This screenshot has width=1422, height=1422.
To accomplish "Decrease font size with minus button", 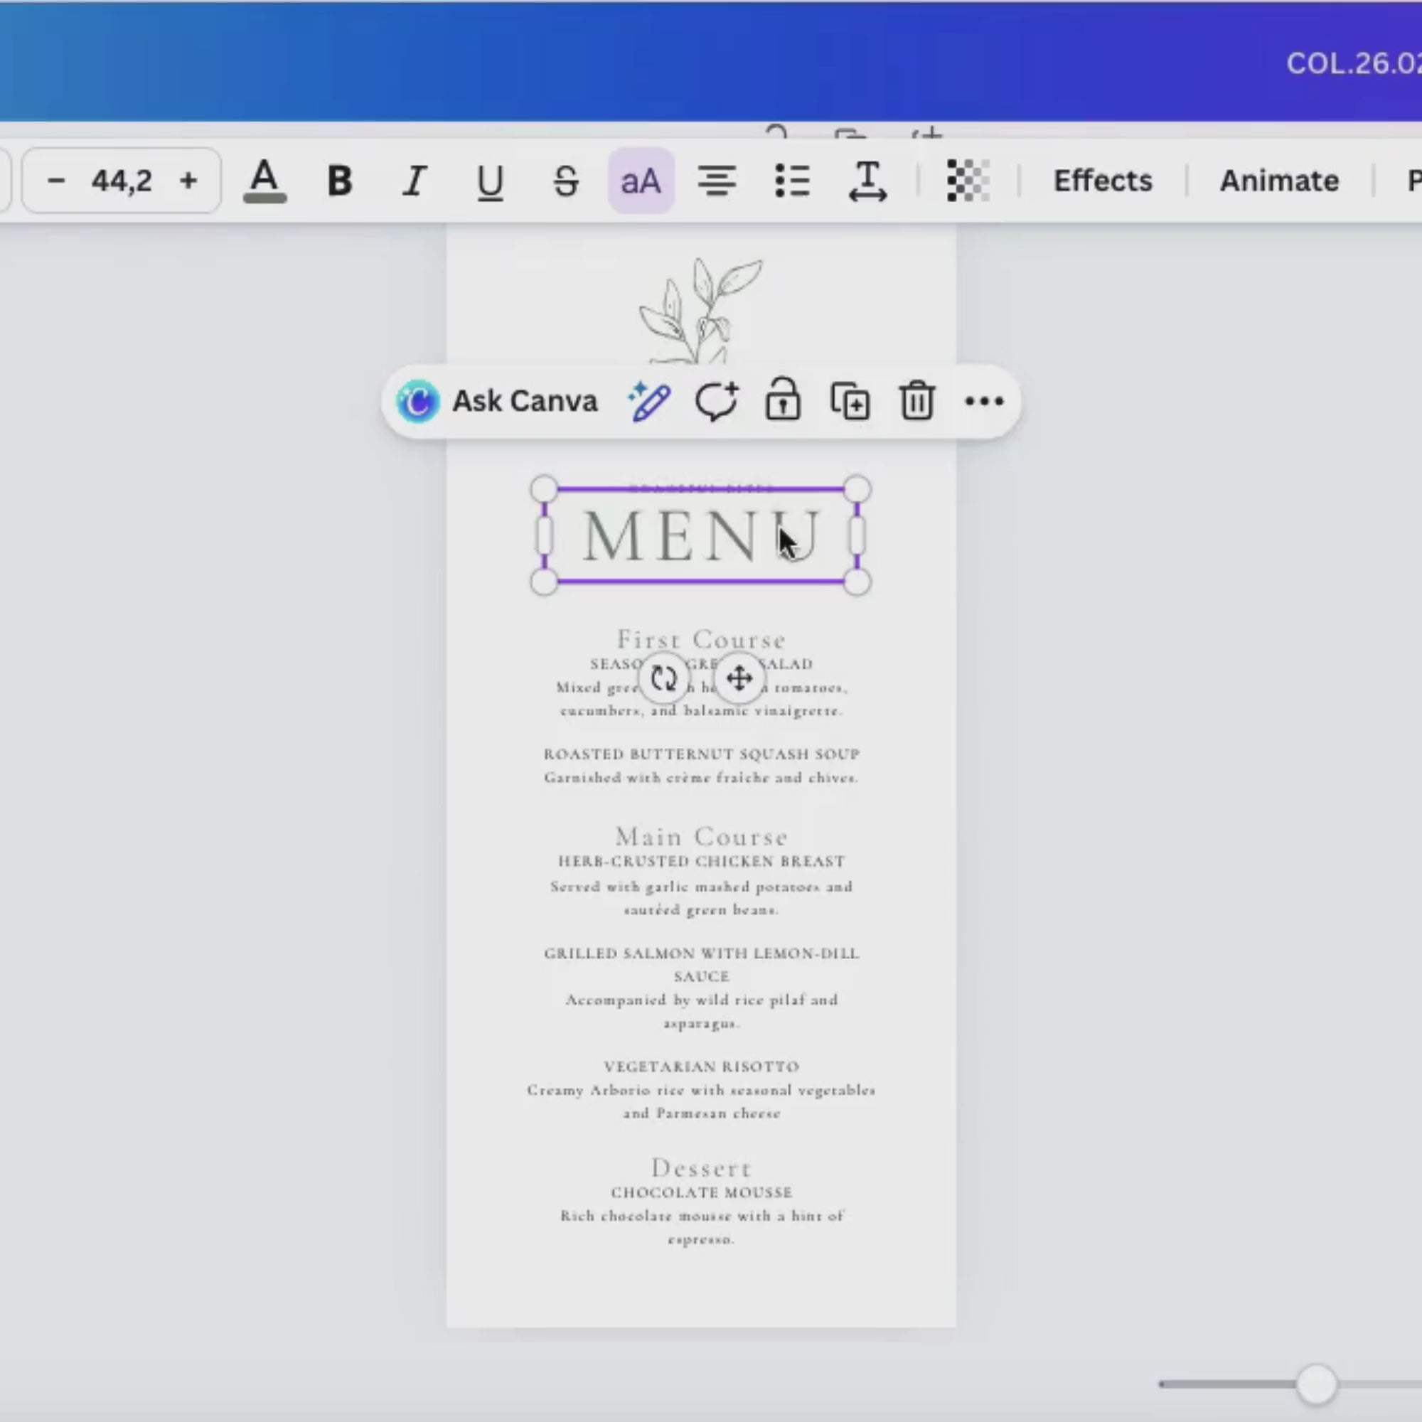I will coord(56,181).
